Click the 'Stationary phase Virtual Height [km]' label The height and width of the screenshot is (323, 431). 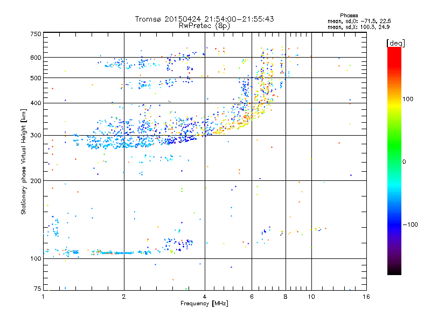click(24, 161)
